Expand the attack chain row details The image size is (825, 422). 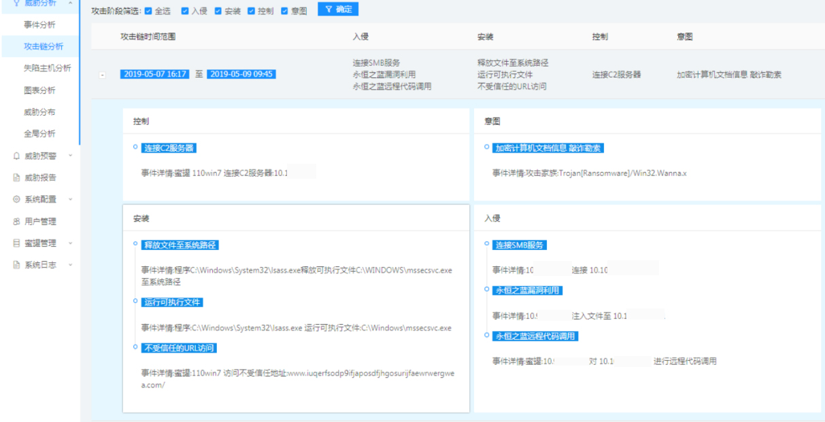click(x=103, y=74)
